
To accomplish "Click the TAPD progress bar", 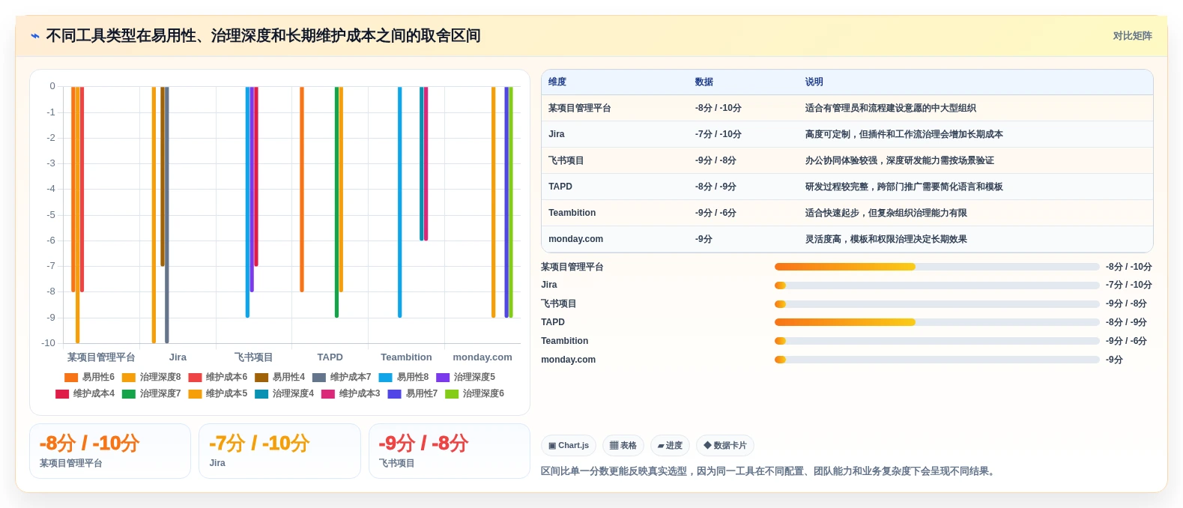I will 937,322.
